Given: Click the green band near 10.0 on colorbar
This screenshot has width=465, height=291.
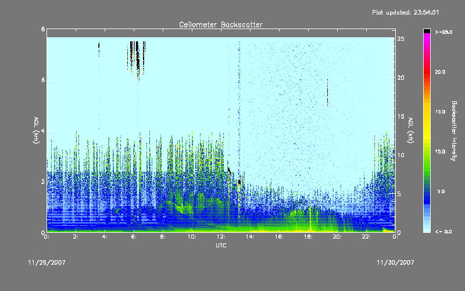Looking at the screenshot, I should click(x=427, y=153).
